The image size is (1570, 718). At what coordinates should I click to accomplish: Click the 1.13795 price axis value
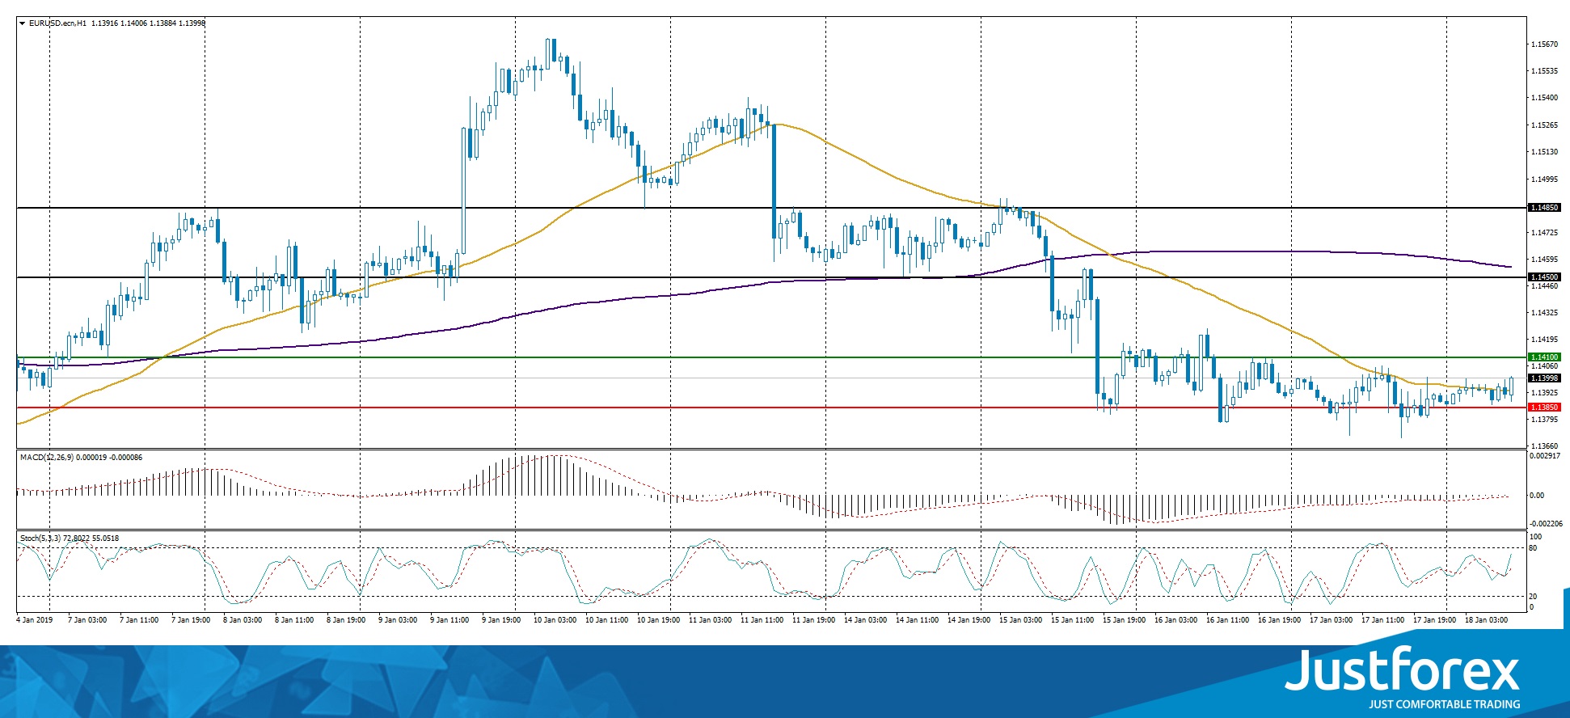[x=1544, y=420]
